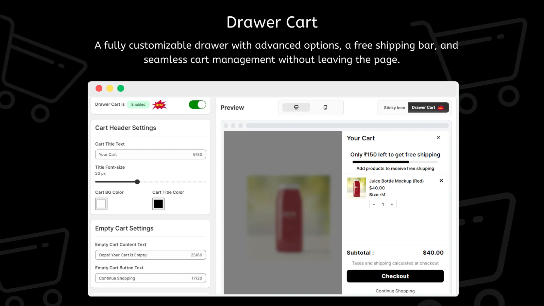Screen dimensions: 544x306
Task: Click the Title Font-size slider handle
Action: pyautogui.click(x=137, y=182)
